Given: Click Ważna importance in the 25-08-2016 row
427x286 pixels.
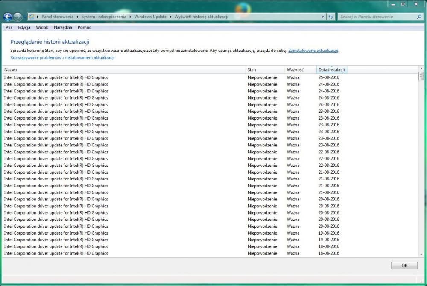Looking at the screenshot, I should point(293,77).
